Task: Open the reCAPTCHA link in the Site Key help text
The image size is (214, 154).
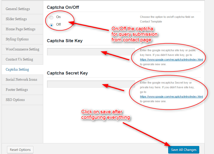Action: point(171,60)
